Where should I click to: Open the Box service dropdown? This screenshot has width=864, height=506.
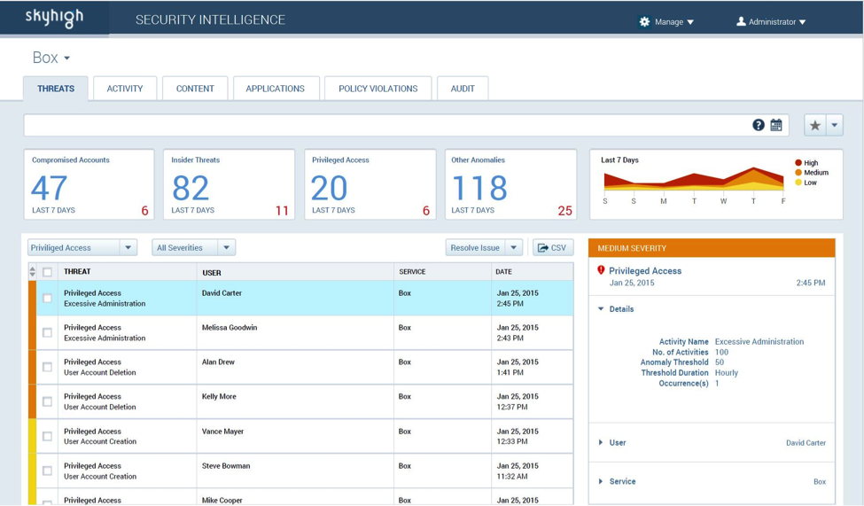click(51, 58)
